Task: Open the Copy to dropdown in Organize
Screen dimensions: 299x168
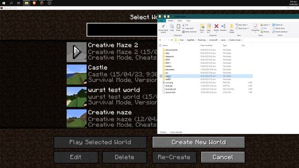Action: tap(209, 28)
